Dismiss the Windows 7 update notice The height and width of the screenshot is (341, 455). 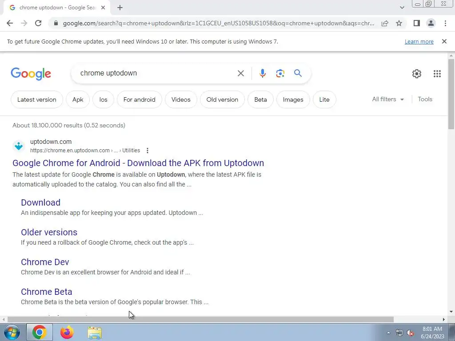pyautogui.click(x=444, y=41)
